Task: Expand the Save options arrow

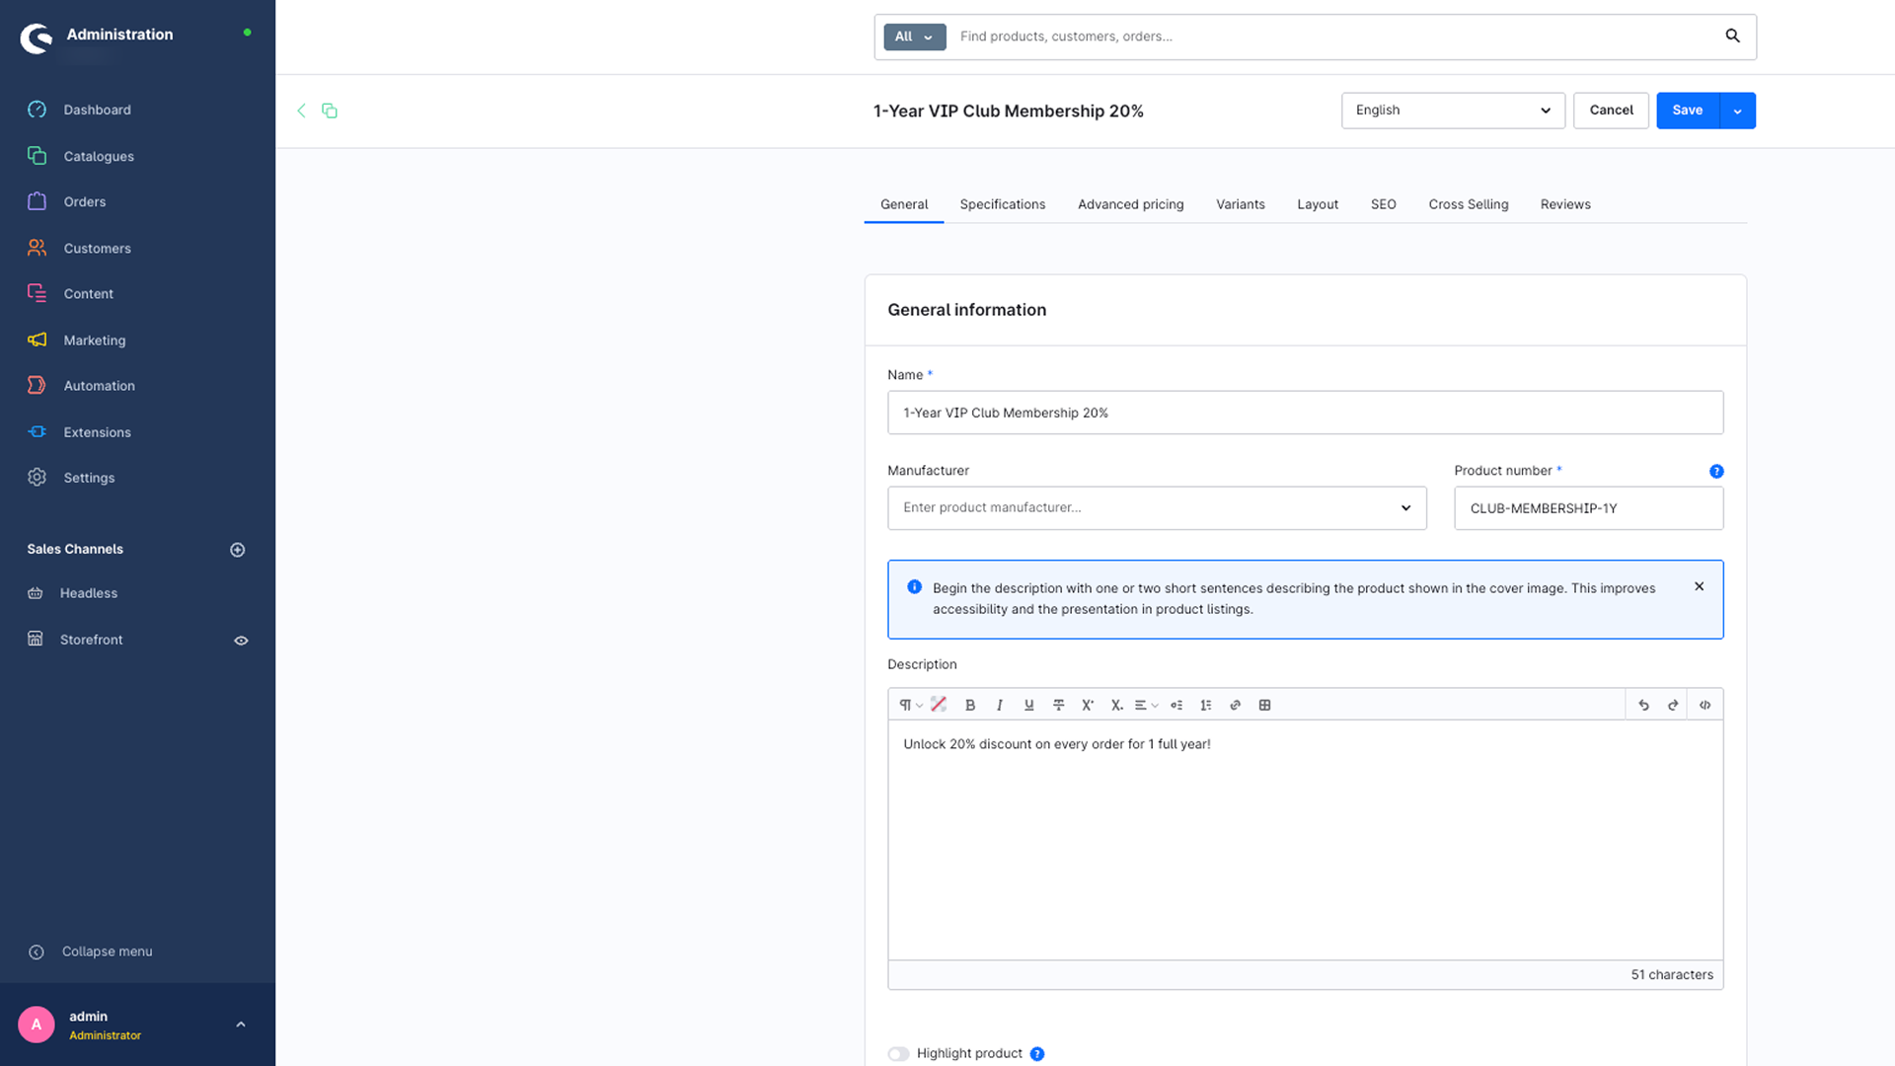Action: 1737,111
